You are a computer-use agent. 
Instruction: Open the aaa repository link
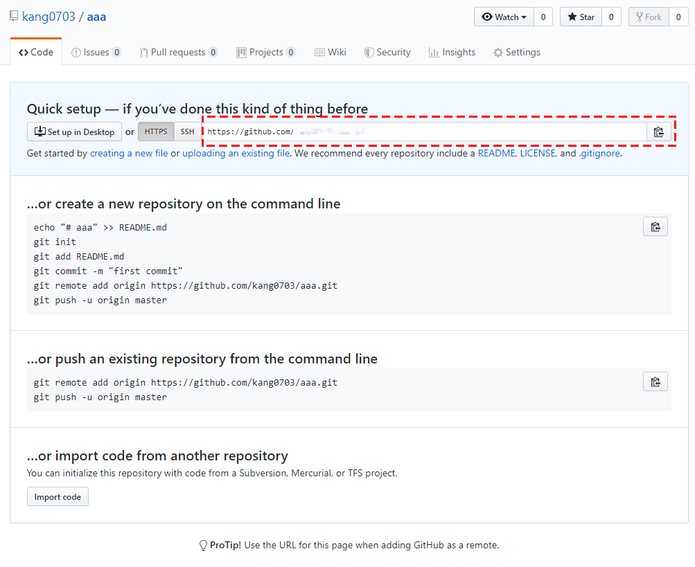point(96,17)
